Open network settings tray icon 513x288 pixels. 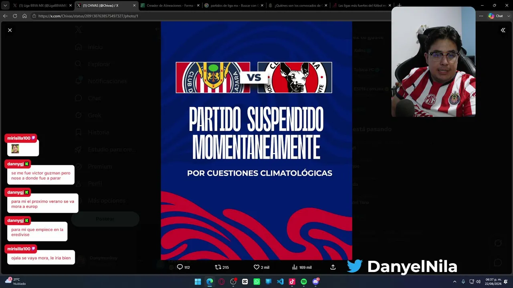472,282
